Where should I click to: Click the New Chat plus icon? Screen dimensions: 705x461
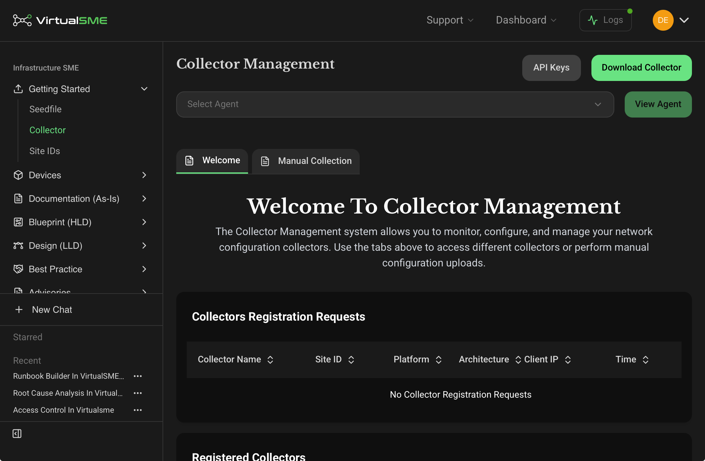tap(19, 310)
